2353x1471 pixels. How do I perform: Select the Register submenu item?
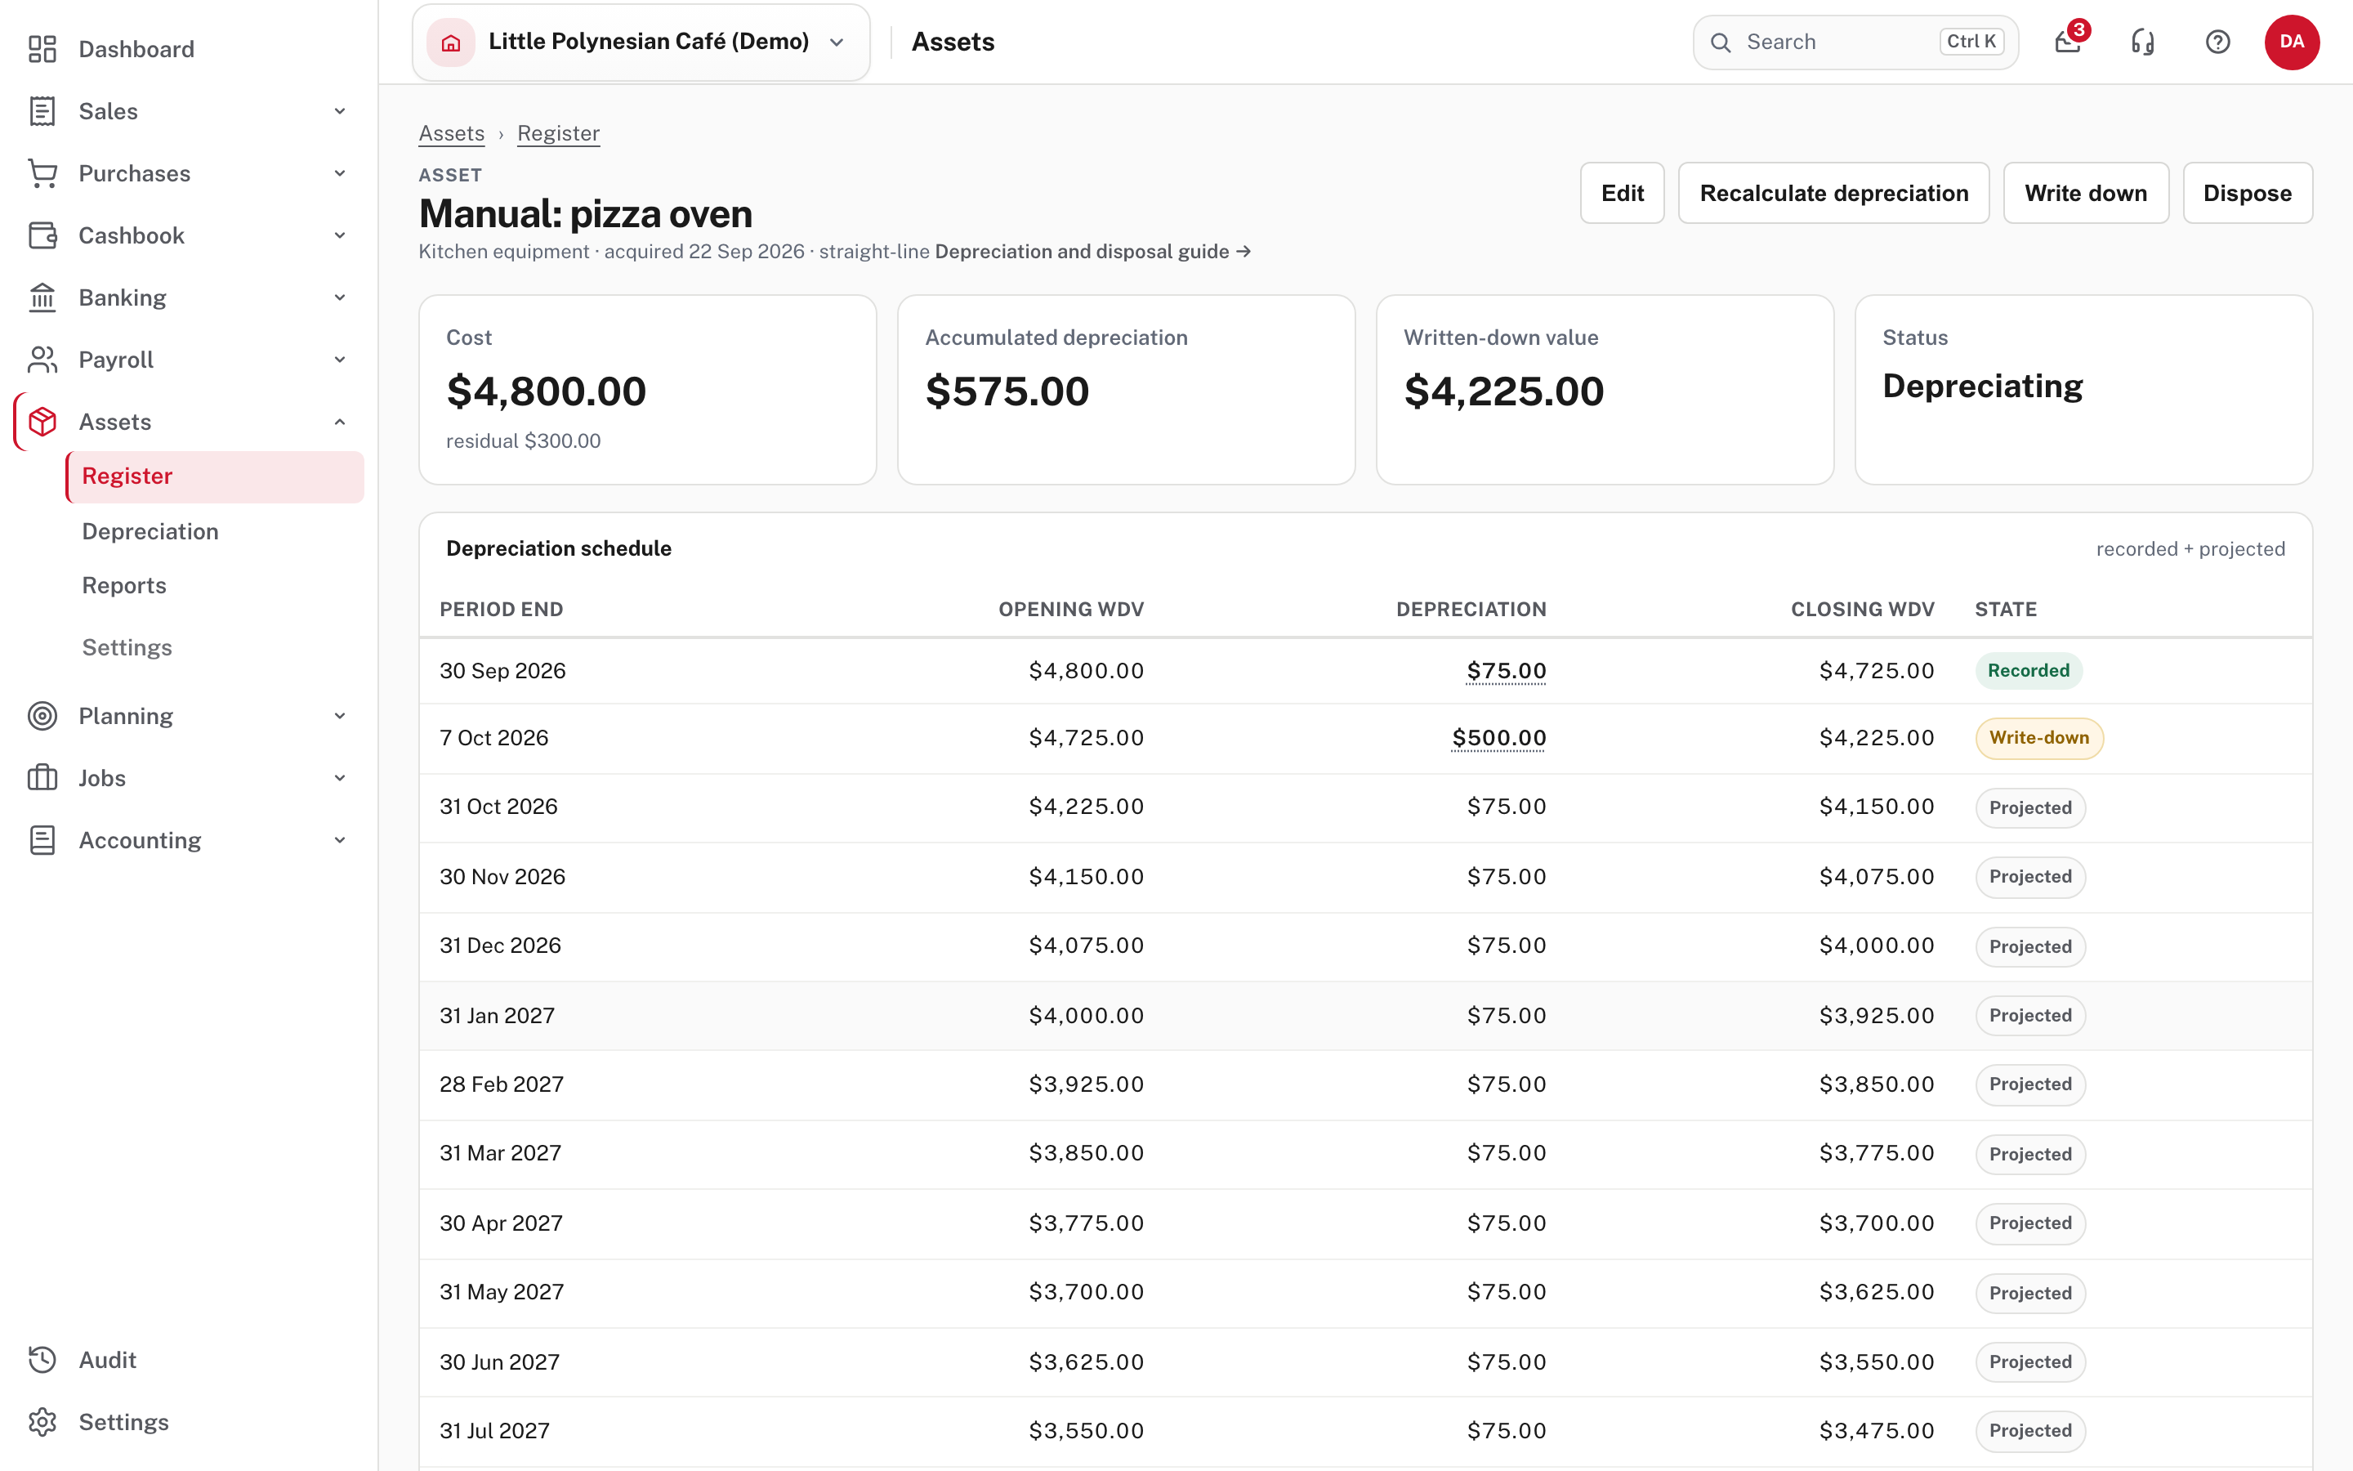[215, 476]
